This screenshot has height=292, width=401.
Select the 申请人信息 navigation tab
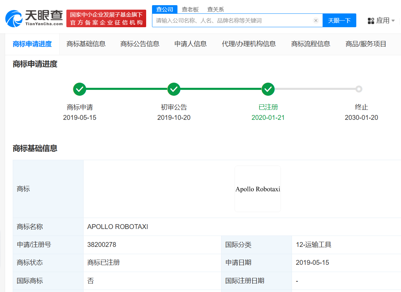coord(190,44)
